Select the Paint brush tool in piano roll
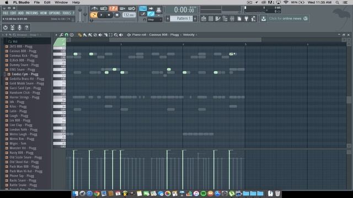The height and width of the screenshot is (198, 353). tap(85, 35)
